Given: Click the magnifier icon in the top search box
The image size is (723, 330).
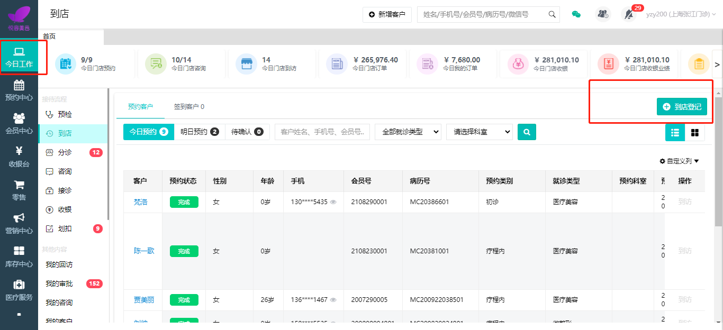Looking at the screenshot, I should (x=552, y=14).
